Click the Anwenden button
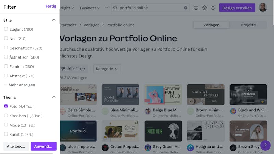Image resolution: width=274 pixels, height=154 pixels. pos(43,146)
